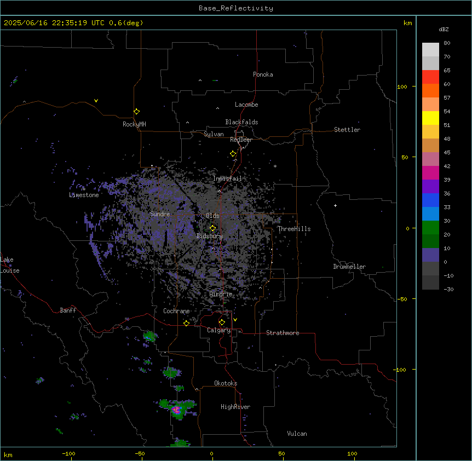472x461 pixels.
Task: Click the Airdrie city label
Action: tap(221, 294)
